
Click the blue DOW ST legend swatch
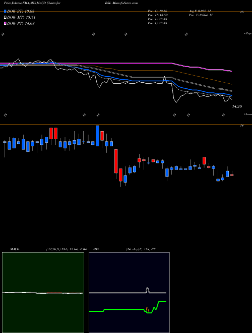coord(5,11)
